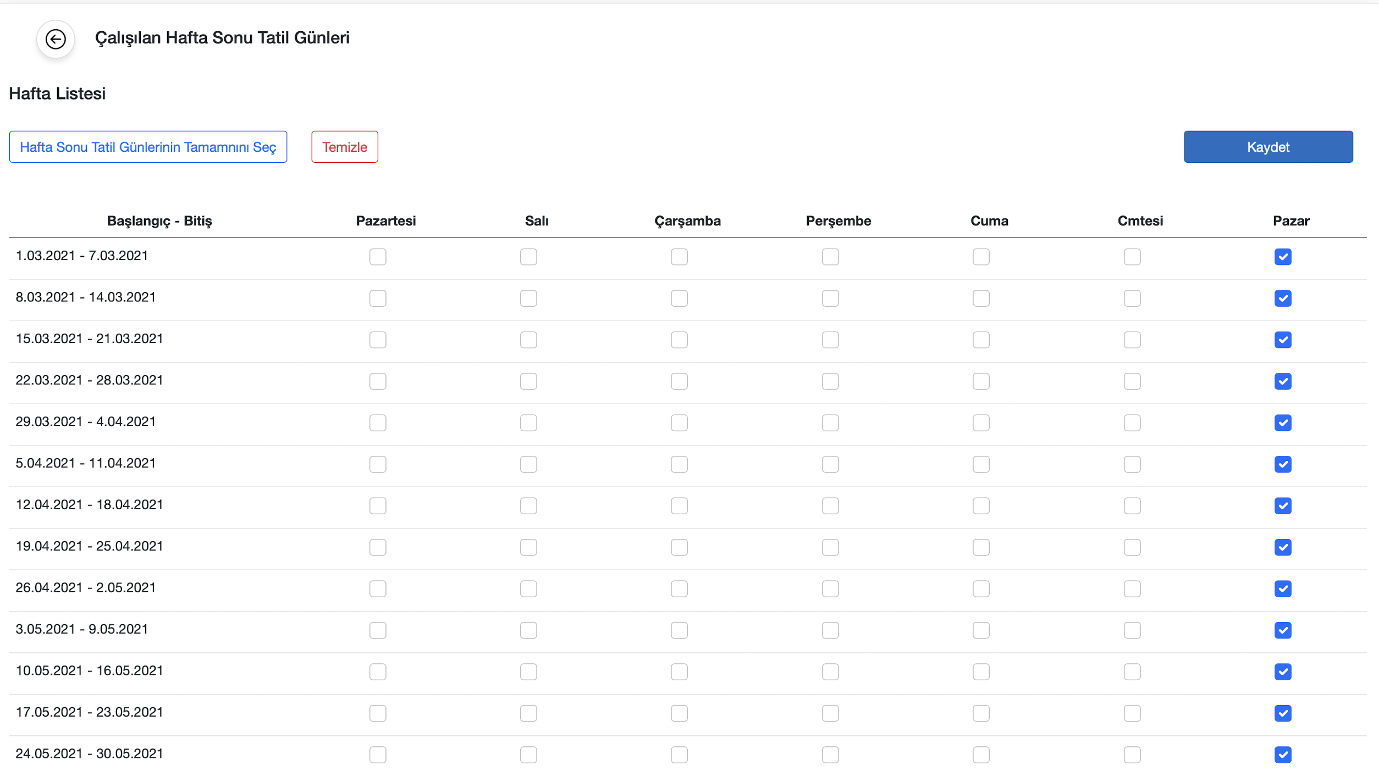This screenshot has height=771, width=1379.
Task: Check Çarşamba for week 5.04.2021 - 11.04.2021
Action: pyautogui.click(x=679, y=464)
